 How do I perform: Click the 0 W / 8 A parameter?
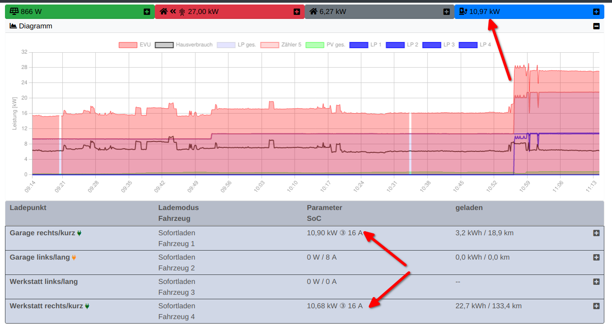[x=322, y=257]
